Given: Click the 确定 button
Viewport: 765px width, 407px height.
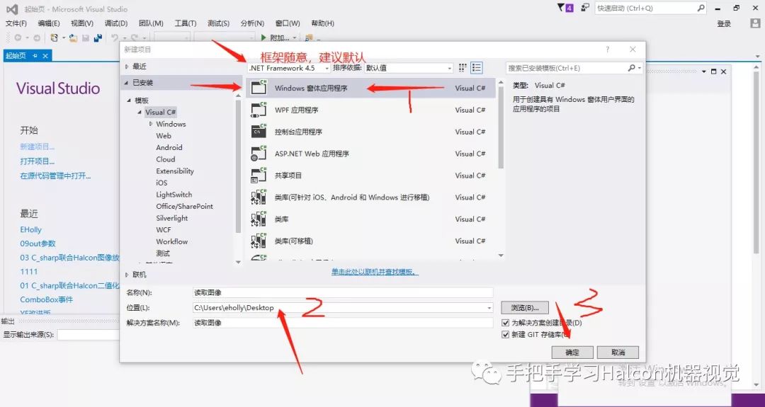Looking at the screenshot, I should 572,352.
